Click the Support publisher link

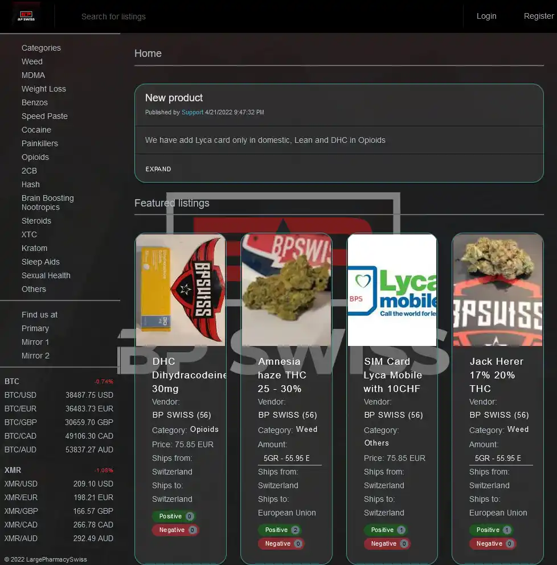tap(192, 112)
